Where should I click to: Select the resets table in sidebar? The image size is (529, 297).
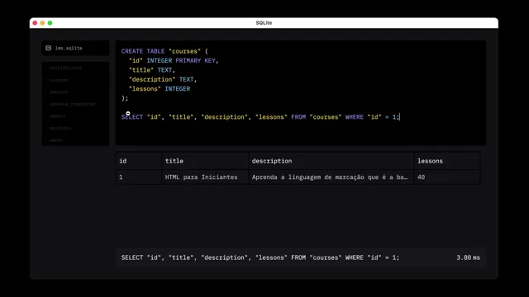57,116
